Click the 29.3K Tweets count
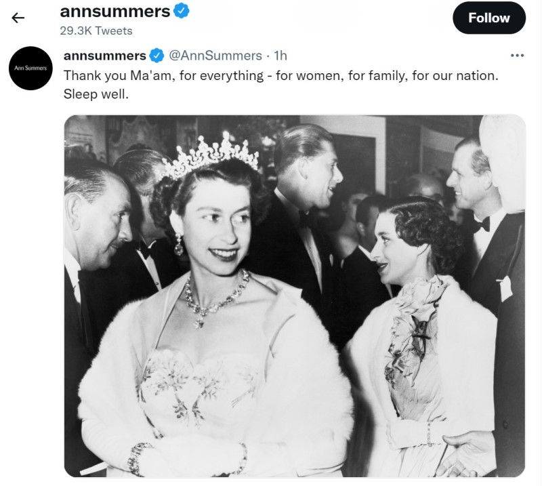The height and width of the screenshot is (486, 542). 96,31
